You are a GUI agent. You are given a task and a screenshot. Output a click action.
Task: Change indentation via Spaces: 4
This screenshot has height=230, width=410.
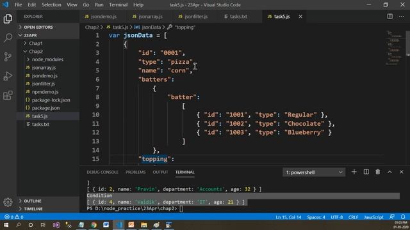coord(316,217)
